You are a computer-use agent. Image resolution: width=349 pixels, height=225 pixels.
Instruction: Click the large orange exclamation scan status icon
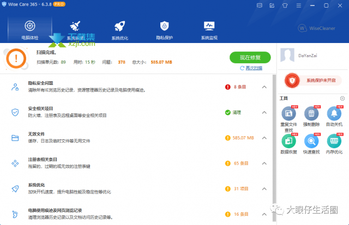coord(16,58)
